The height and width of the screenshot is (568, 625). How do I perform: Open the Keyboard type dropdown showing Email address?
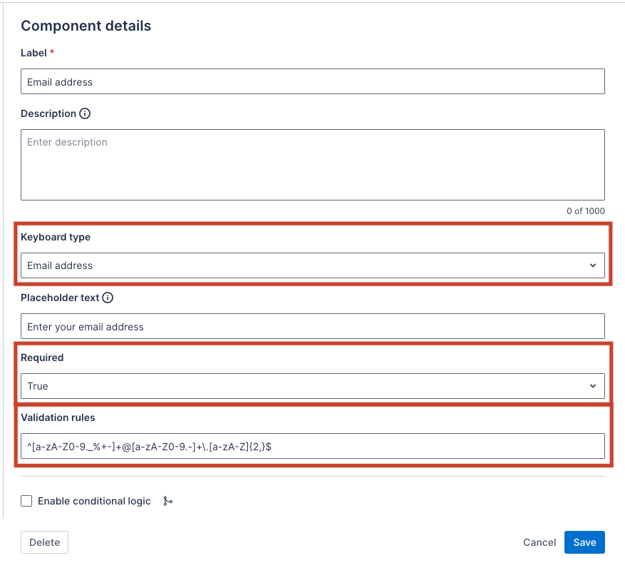tap(312, 265)
